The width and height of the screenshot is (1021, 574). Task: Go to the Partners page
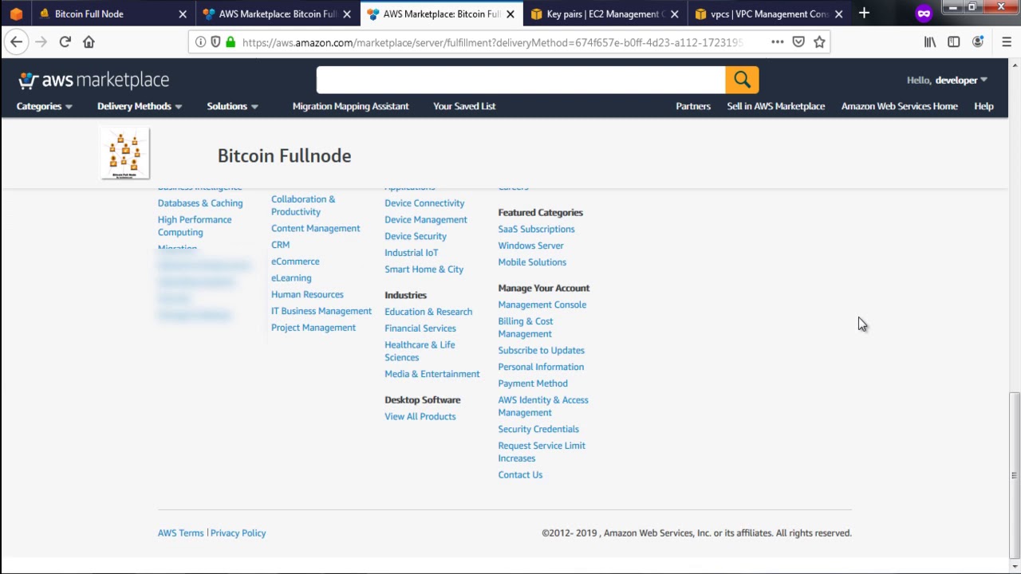point(693,106)
